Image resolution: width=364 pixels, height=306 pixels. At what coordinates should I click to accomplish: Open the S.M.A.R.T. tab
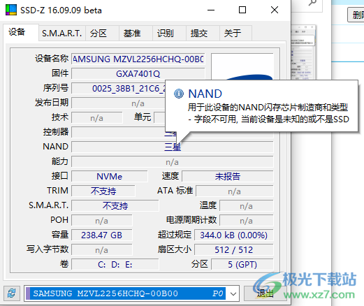pos(62,34)
